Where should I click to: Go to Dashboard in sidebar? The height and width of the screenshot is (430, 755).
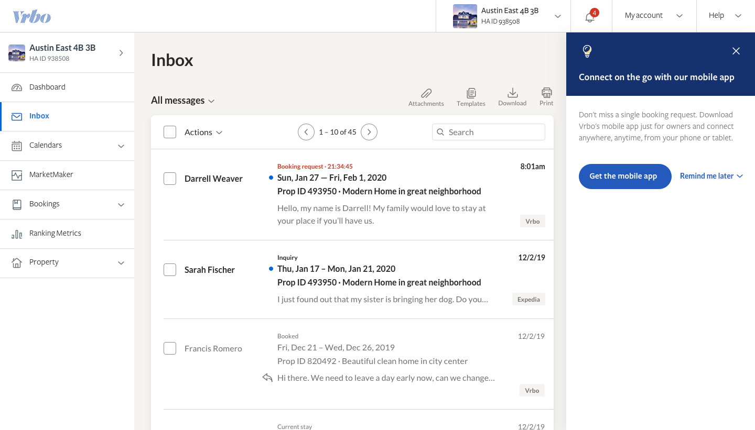pos(67,87)
